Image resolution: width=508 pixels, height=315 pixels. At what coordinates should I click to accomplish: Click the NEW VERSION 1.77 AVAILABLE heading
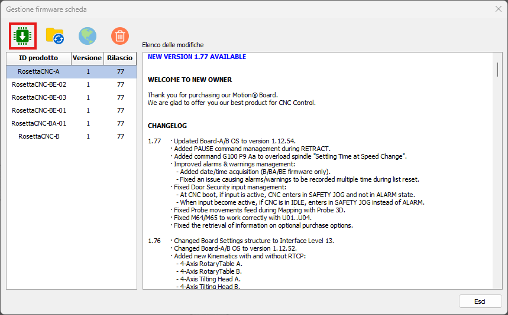coord(197,57)
